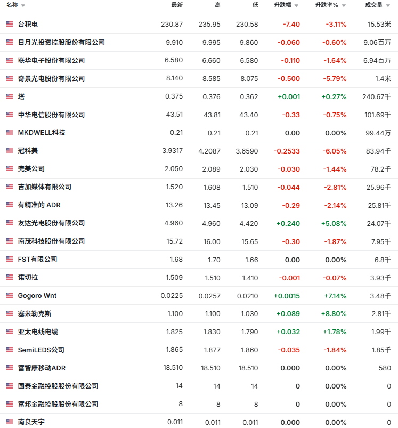Open the 中华电信股份有限公司 stock link
This screenshot has height=428, width=398.
click(x=51, y=115)
